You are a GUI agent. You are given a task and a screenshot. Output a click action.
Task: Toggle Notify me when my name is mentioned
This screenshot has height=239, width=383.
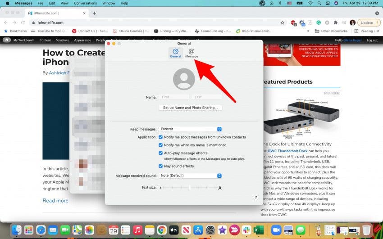[160, 145]
